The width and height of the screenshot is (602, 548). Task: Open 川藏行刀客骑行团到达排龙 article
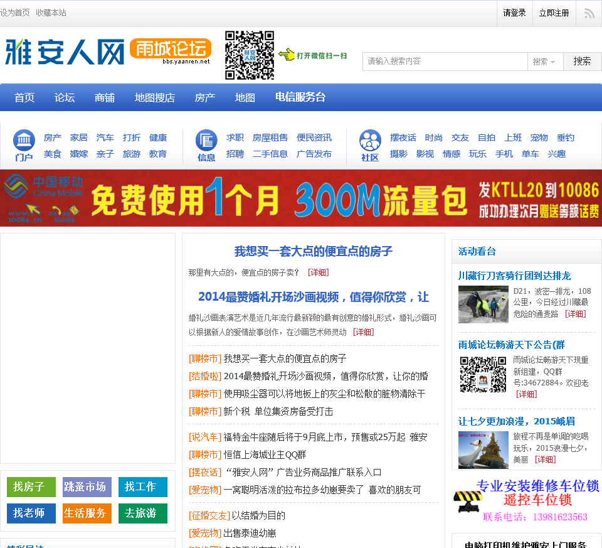click(514, 276)
